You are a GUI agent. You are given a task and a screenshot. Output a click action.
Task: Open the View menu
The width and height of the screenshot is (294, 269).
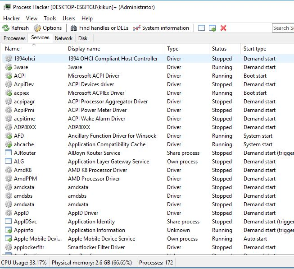[x=32, y=19]
